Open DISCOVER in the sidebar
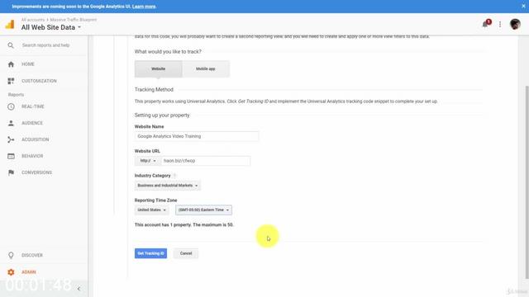The image size is (529, 297). point(32,255)
